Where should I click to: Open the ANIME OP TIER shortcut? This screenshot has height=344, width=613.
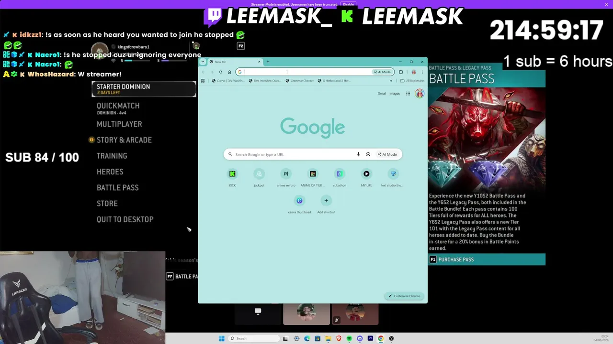(x=313, y=177)
